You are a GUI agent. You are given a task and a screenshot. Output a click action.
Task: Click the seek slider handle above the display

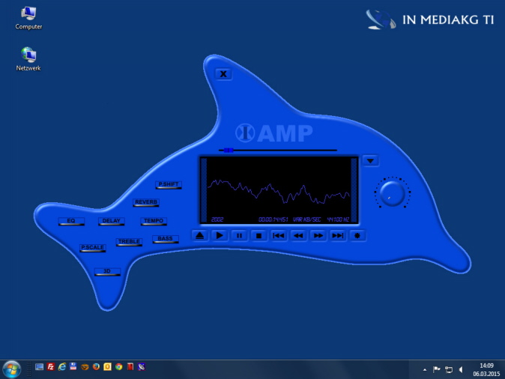click(229, 150)
